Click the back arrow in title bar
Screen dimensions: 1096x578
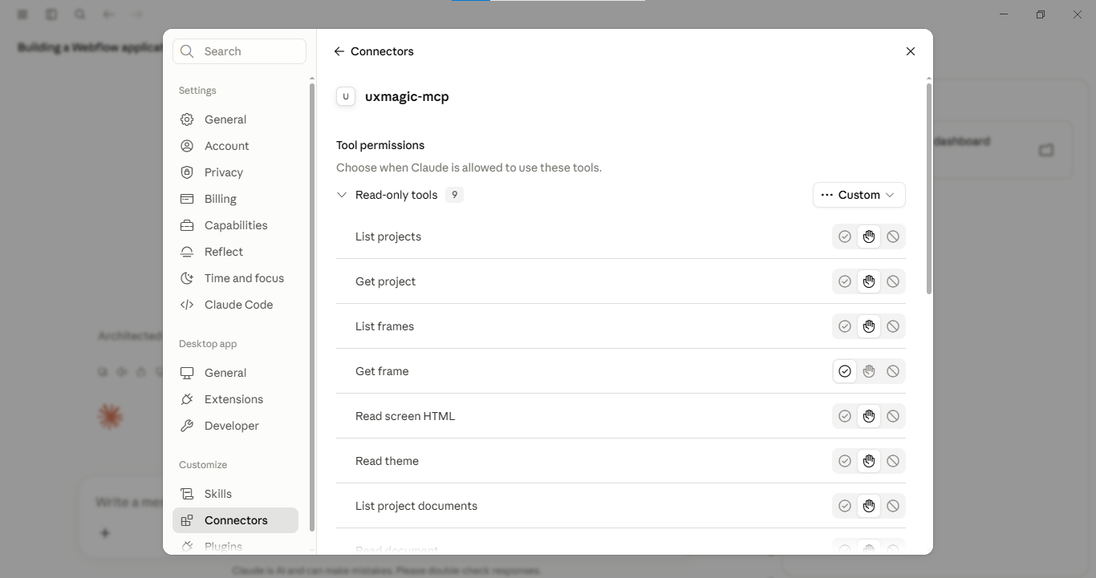109,14
